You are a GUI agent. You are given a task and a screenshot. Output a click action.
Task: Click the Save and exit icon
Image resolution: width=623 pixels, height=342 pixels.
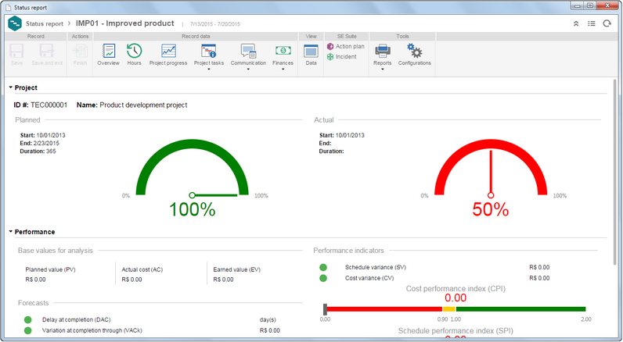[46, 51]
